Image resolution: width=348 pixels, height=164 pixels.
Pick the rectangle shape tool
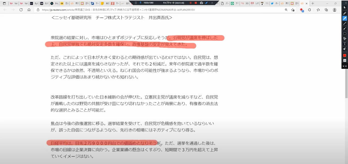345,34
